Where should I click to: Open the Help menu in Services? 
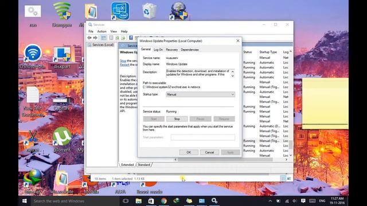coord(124,31)
